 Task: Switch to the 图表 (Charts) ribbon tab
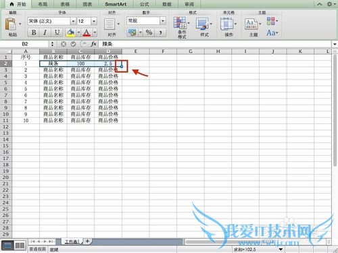click(87, 4)
